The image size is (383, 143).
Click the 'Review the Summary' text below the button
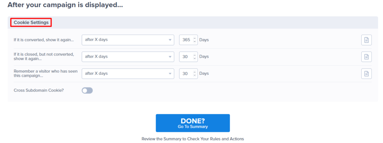click(193, 139)
